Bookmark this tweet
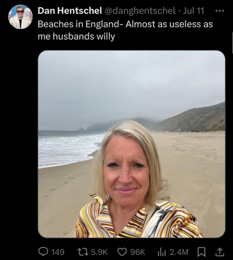The width and height of the screenshot is (233, 260). point(202,251)
